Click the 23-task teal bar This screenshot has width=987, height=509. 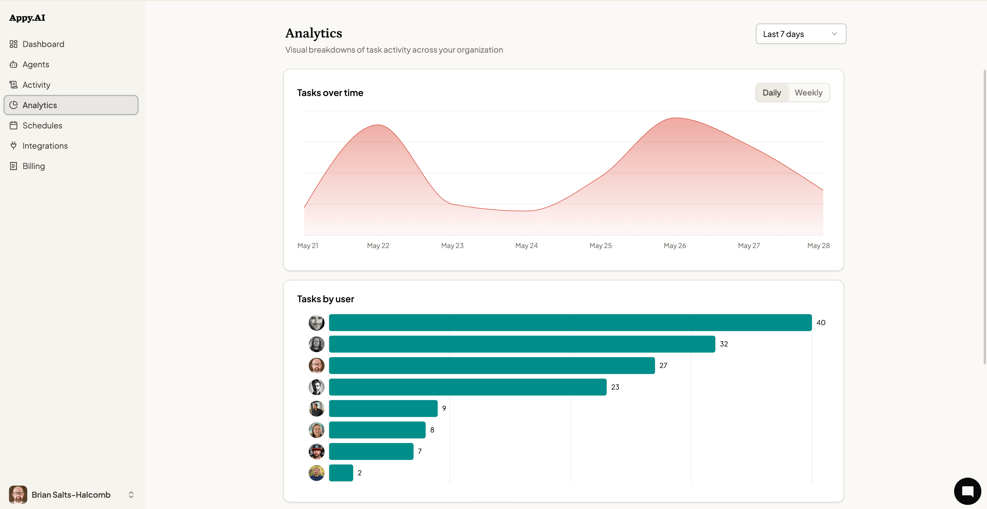pyautogui.click(x=468, y=387)
